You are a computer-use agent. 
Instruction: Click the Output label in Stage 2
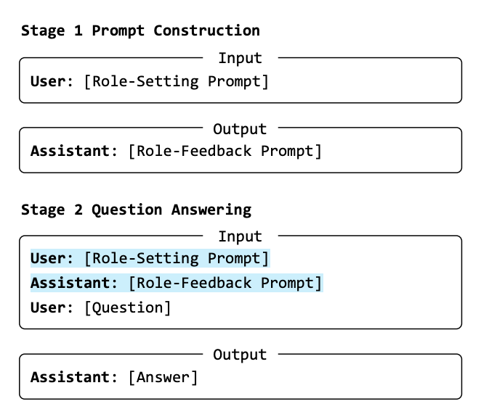[240, 354]
